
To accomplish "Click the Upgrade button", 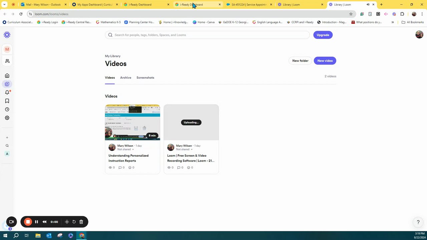I will coord(323,35).
